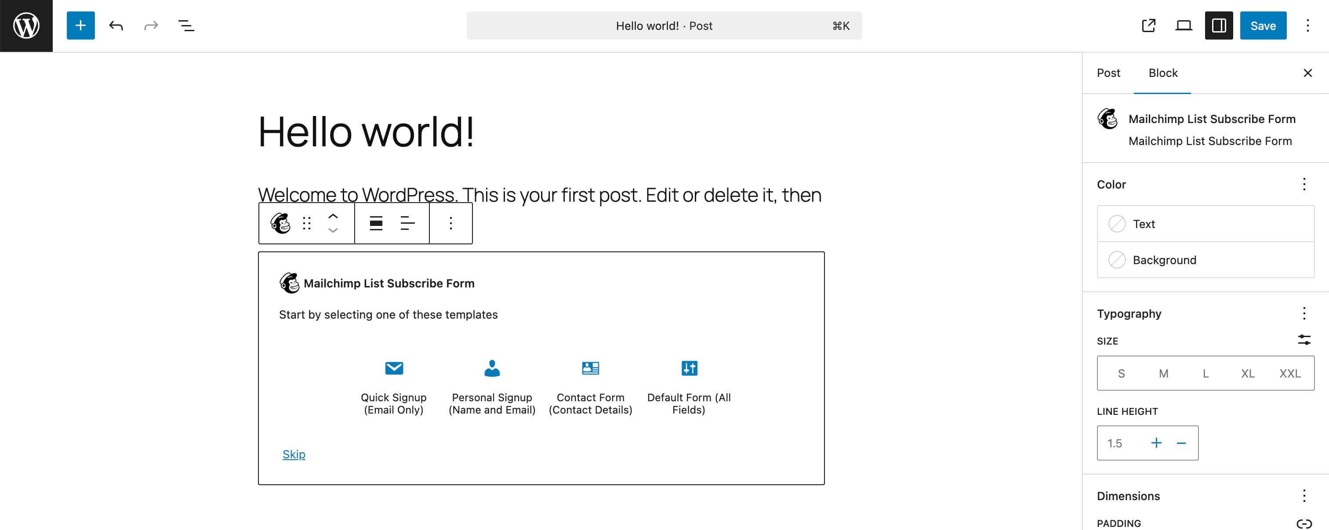Open the document overview list

tap(186, 26)
